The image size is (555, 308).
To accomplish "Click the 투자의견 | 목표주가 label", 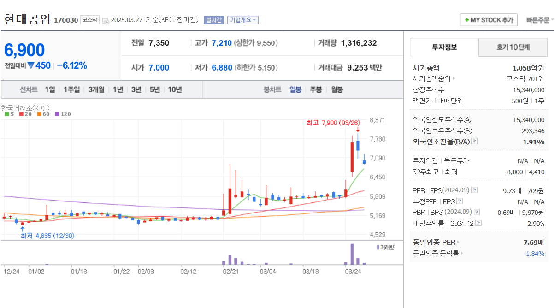I will pyautogui.click(x=441, y=161).
